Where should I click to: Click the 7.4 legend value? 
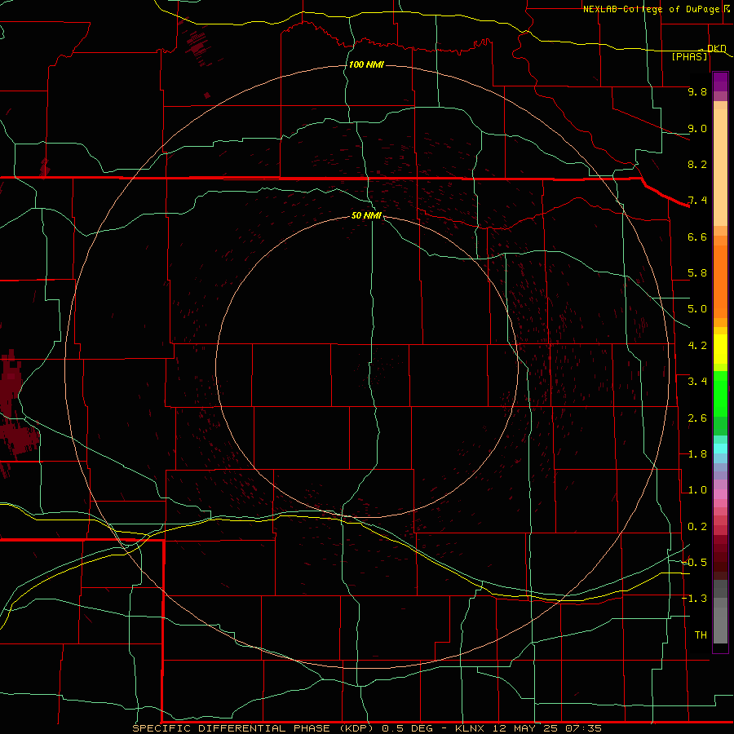click(x=697, y=201)
